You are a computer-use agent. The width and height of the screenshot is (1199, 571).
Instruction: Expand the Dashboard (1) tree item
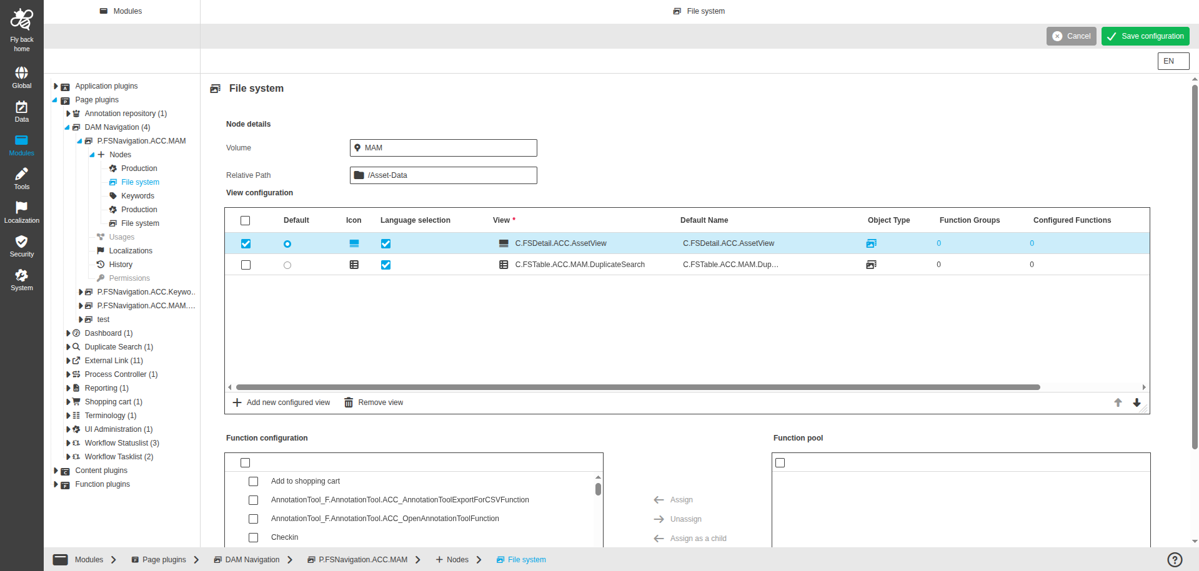[67, 333]
